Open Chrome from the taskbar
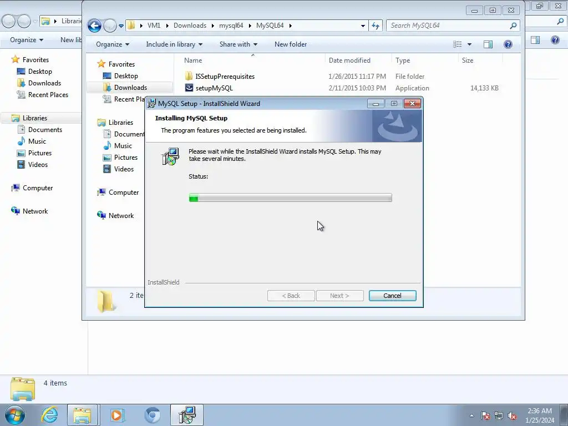Viewport: 568px width, 426px height. pos(152,415)
